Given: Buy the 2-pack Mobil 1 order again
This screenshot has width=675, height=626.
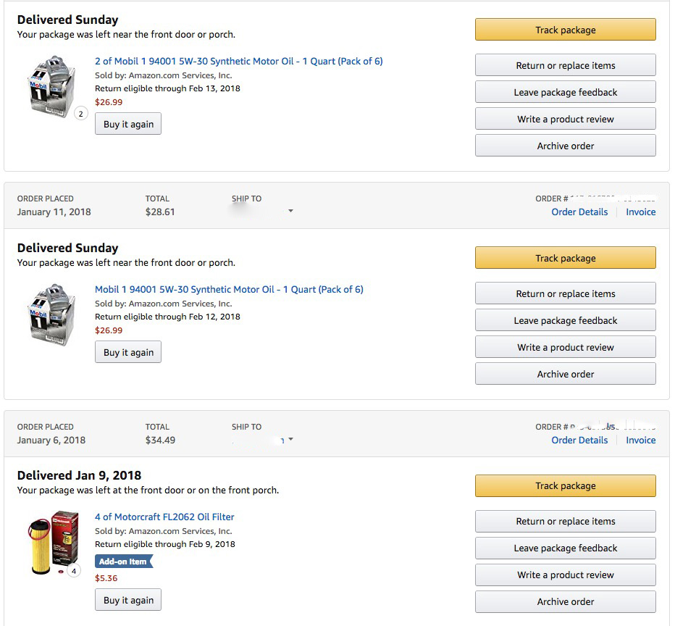Looking at the screenshot, I should click(128, 124).
